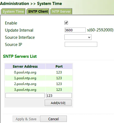Expand the Source Interface dropdown
The image size is (114, 123).
pos(78,37)
